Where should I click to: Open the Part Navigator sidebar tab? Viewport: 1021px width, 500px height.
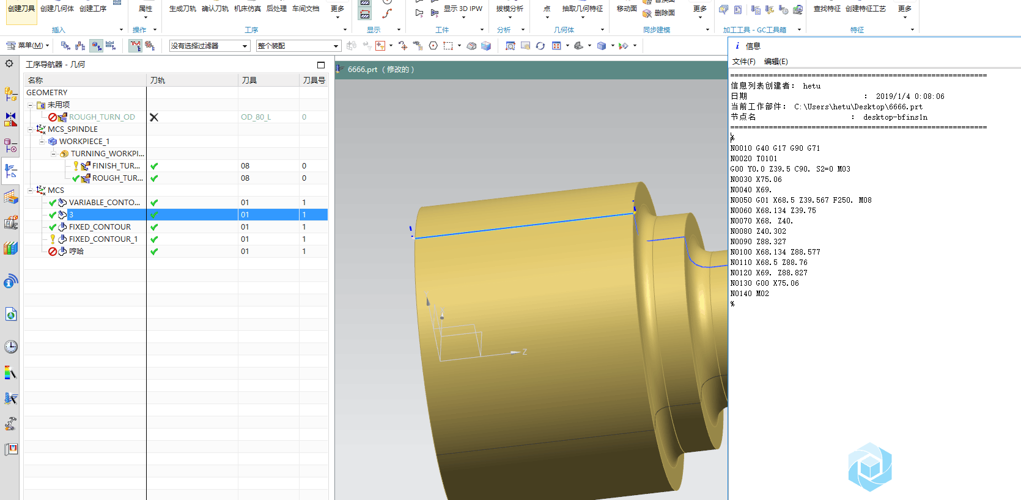click(x=10, y=145)
